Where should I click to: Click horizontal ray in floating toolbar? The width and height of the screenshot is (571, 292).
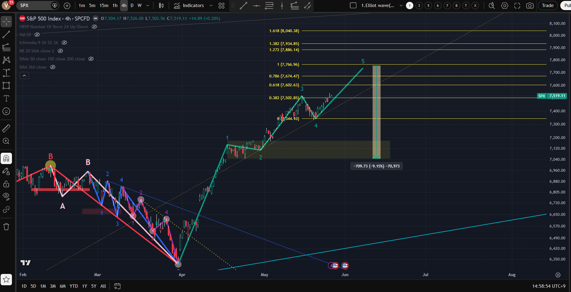coord(257,6)
